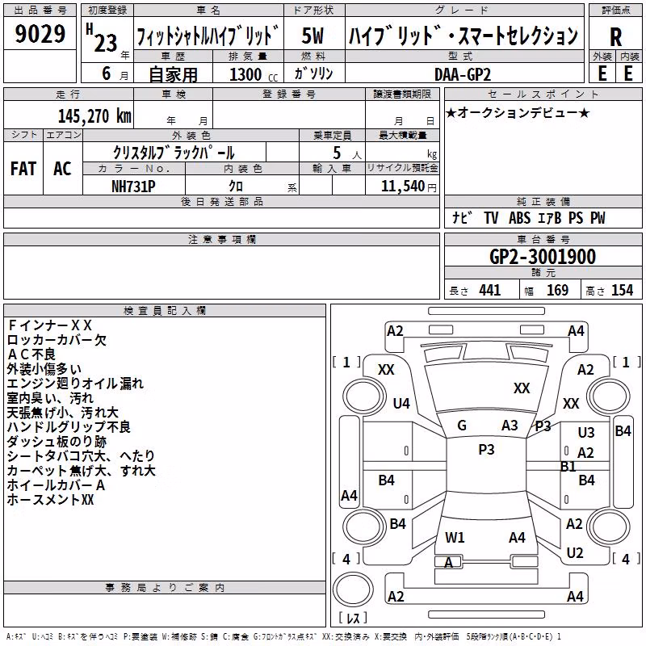646x646 pixels.
Task: Select inspector note 室内臭い、汚れ
Action: (x=50, y=398)
